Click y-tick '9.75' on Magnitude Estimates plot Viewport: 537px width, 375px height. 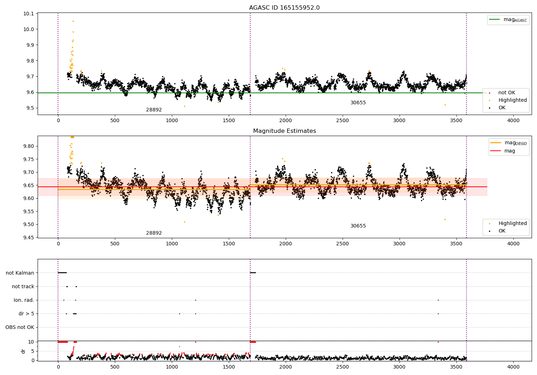click(x=29, y=159)
